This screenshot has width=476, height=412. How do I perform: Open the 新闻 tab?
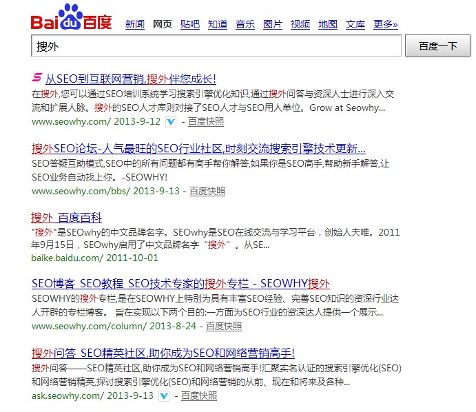pos(135,24)
